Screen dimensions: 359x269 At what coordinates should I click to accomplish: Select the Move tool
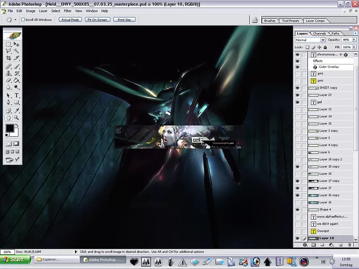16,44
